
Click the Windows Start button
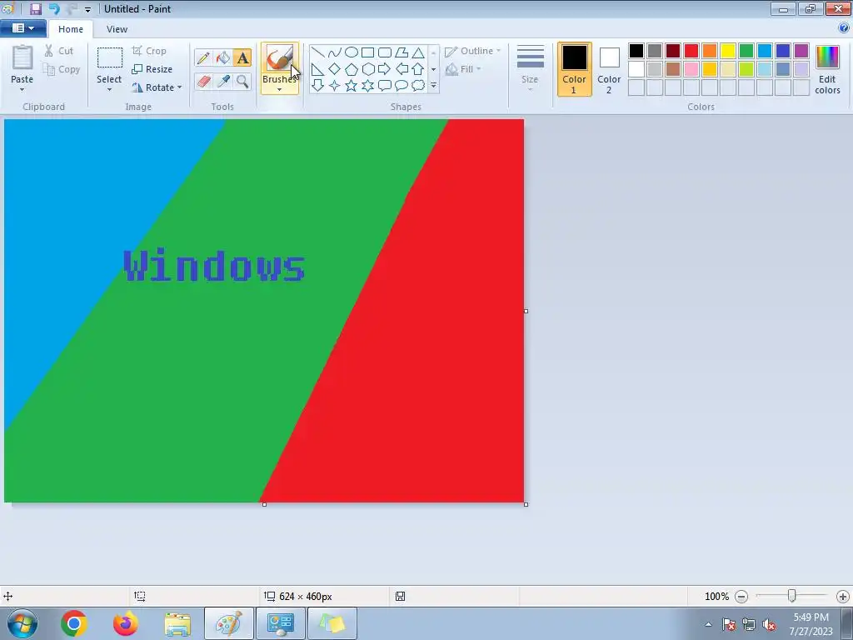coord(22,623)
